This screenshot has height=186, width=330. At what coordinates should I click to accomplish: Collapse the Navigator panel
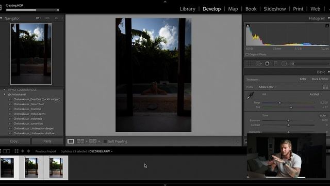click(x=1, y=19)
